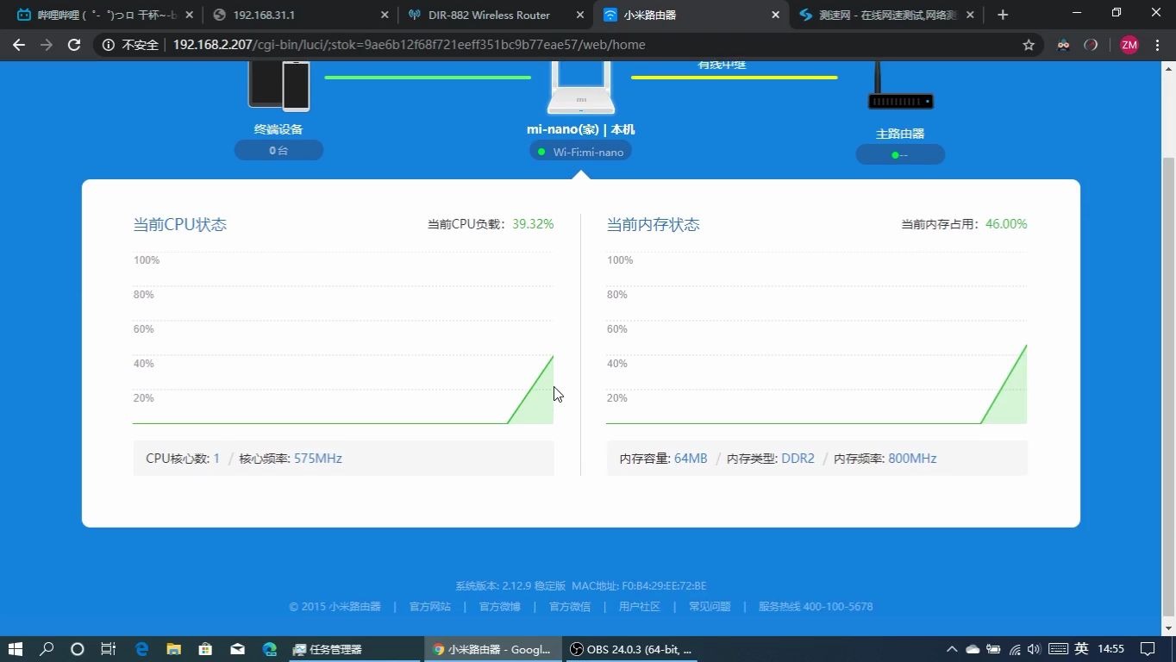1176x662 pixels.
Task: Click the 800MHz memory frequency value
Action: tap(912, 459)
